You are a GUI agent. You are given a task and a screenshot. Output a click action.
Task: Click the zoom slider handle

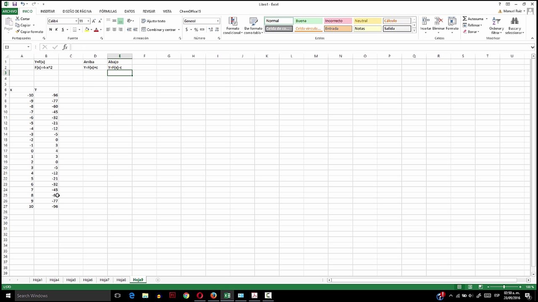tap(504, 287)
